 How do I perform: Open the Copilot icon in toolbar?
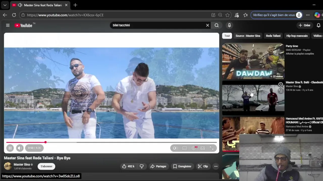tap(317, 15)
